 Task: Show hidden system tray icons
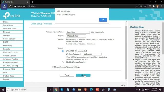pyautogui.click(x=137, y=90)
